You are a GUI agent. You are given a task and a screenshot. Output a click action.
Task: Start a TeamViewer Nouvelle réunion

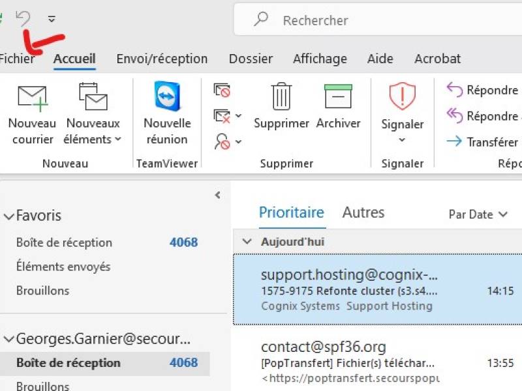point(167,113)
